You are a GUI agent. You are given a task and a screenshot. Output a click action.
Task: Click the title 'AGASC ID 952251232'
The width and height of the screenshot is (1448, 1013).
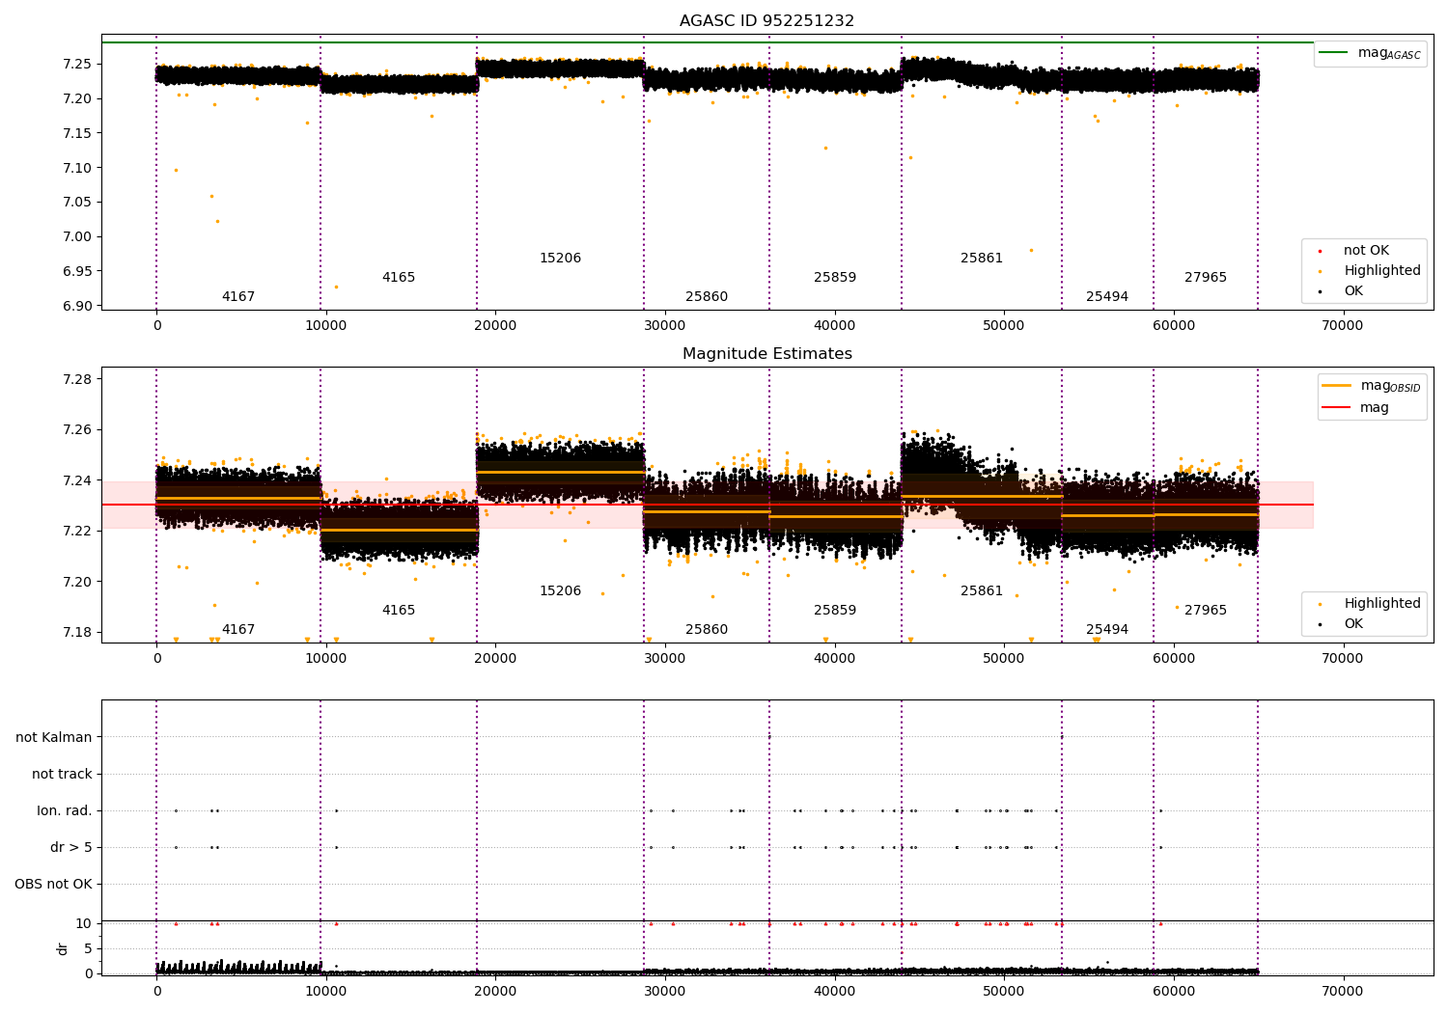tap(766, 21)
